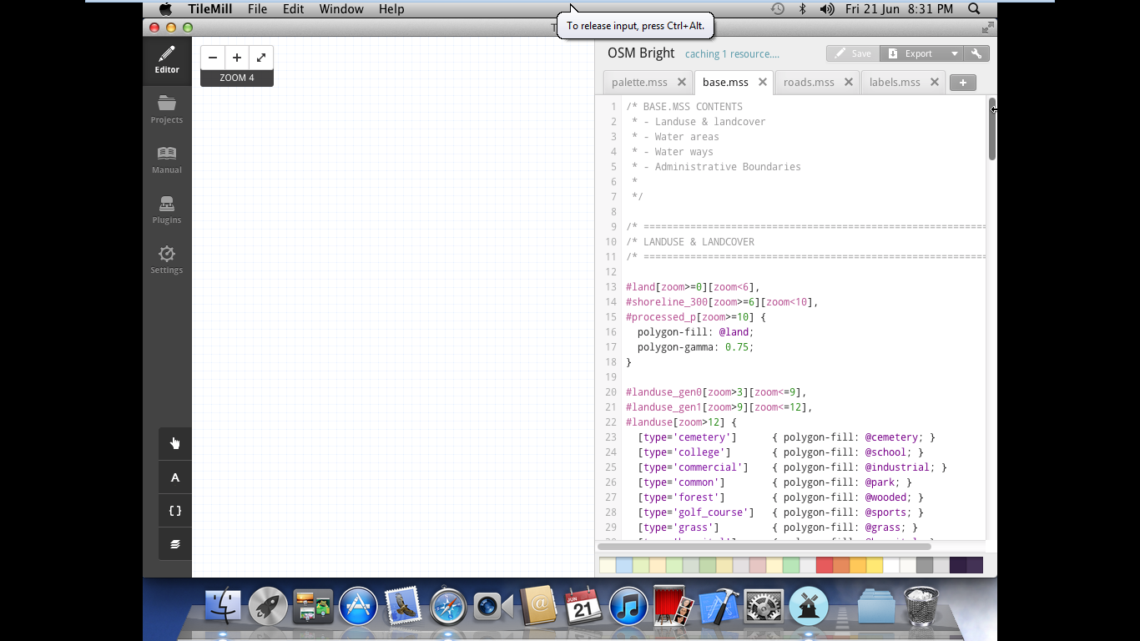
Task: Open Safari compass in the Dock
Action: [448, 607]
